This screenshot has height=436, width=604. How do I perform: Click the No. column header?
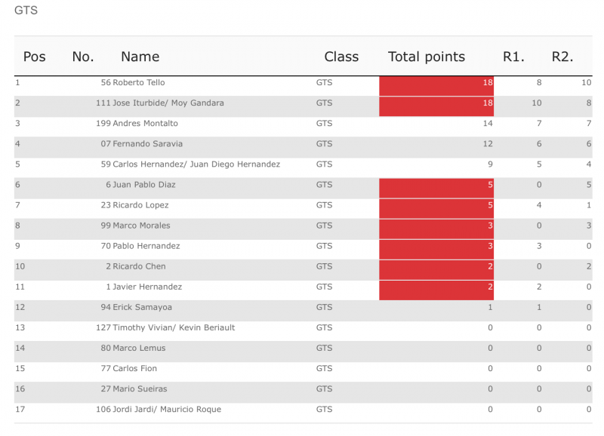[82, 57]
